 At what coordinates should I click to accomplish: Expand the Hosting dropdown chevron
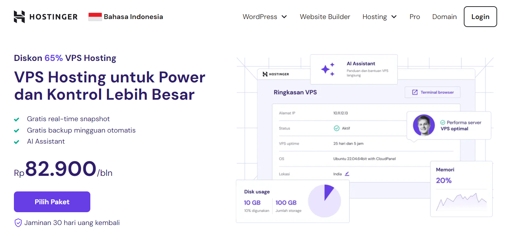(394, 17)
